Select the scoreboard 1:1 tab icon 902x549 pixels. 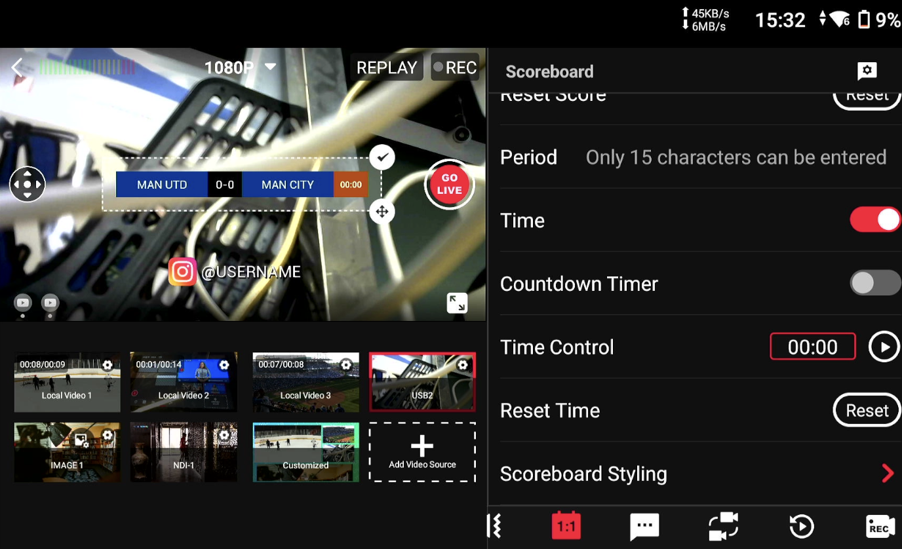click(566, 525)
